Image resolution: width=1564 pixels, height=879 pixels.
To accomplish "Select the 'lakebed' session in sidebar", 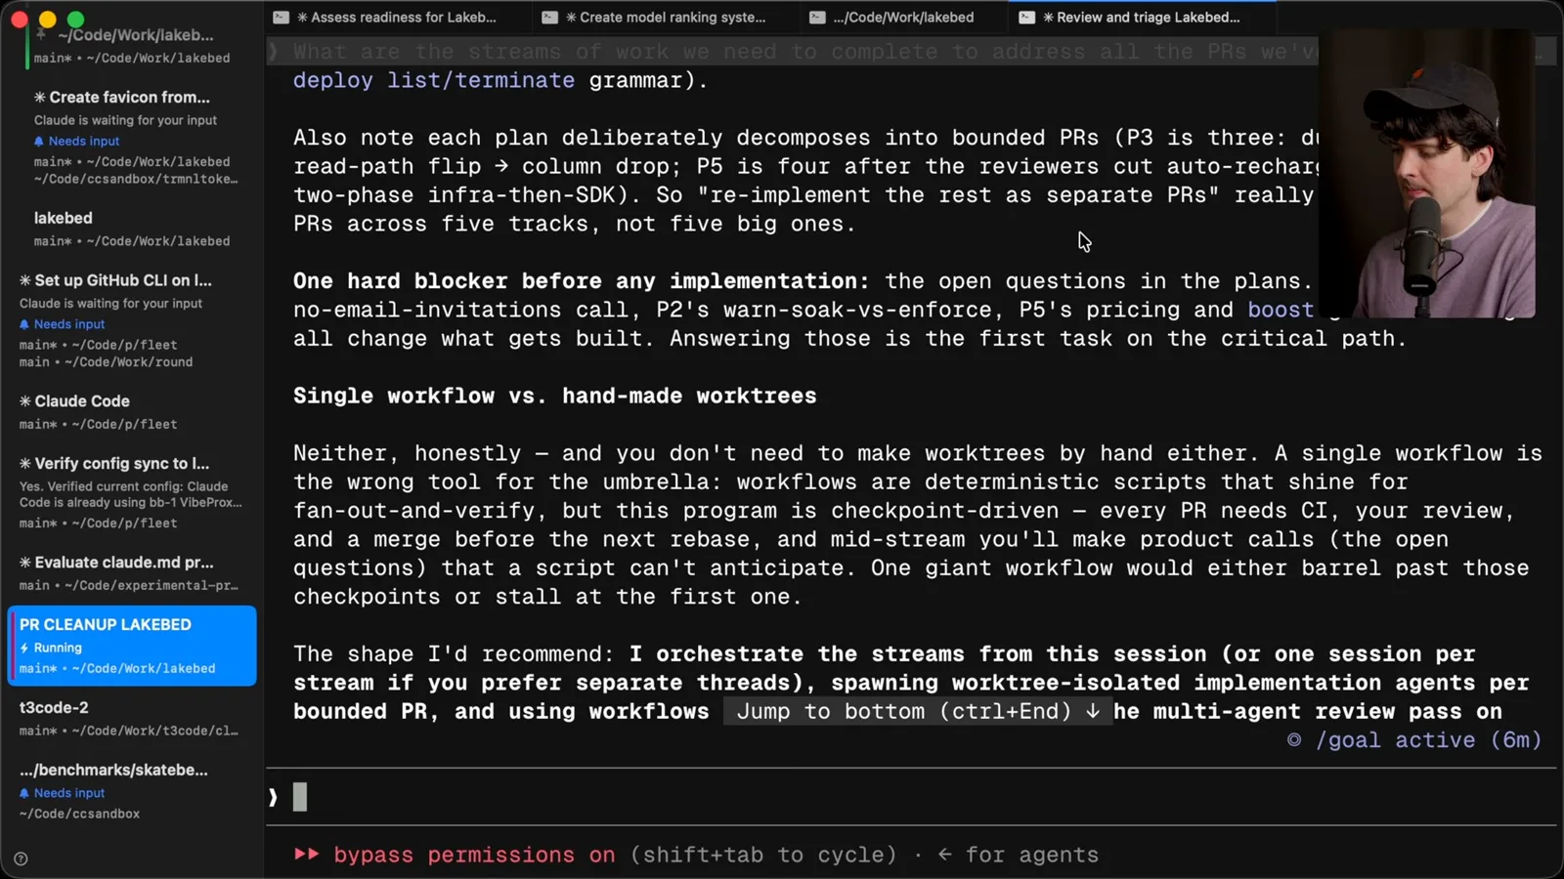I will (x=132, y=229).
